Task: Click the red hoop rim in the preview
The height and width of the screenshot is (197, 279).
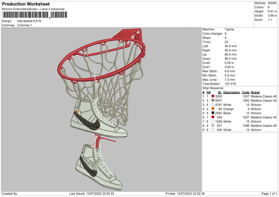Action: 102,60
